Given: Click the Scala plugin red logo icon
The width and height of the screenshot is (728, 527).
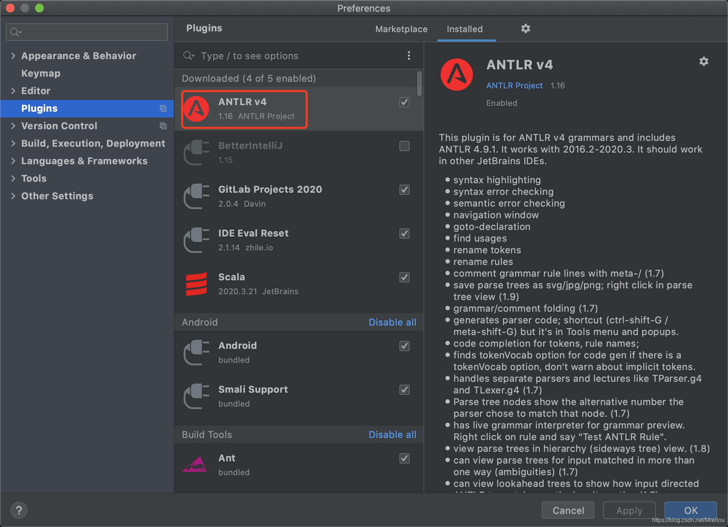Looking at the screenshot, I should coord(196,284).
